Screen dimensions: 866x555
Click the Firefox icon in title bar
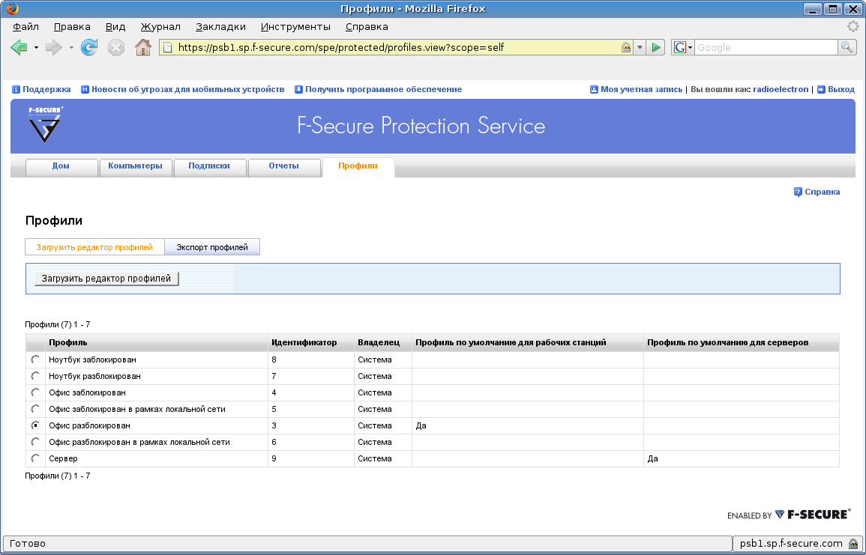pyautogui.click(x=12, y=8)
